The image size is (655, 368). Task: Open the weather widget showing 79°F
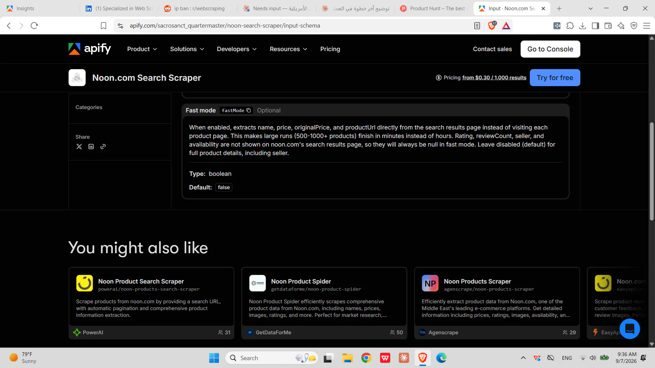[23, 358]
